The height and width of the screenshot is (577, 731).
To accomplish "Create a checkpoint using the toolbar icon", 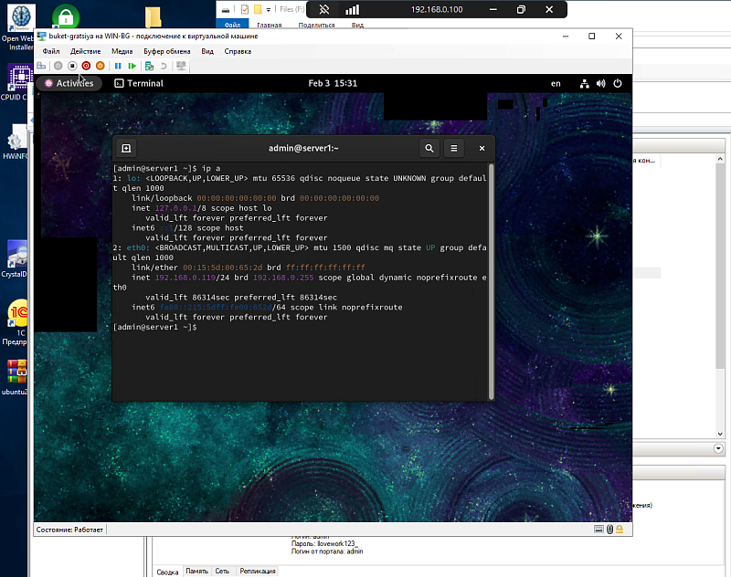I will point(149,66).
